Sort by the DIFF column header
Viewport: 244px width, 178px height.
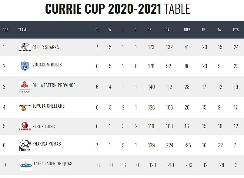(187, 30)
